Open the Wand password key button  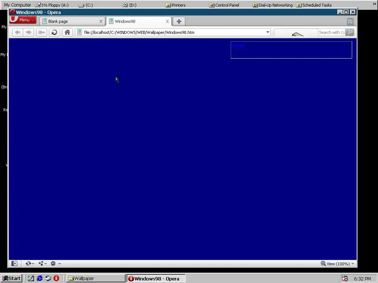pyautogui.click(x=41, y=32)
